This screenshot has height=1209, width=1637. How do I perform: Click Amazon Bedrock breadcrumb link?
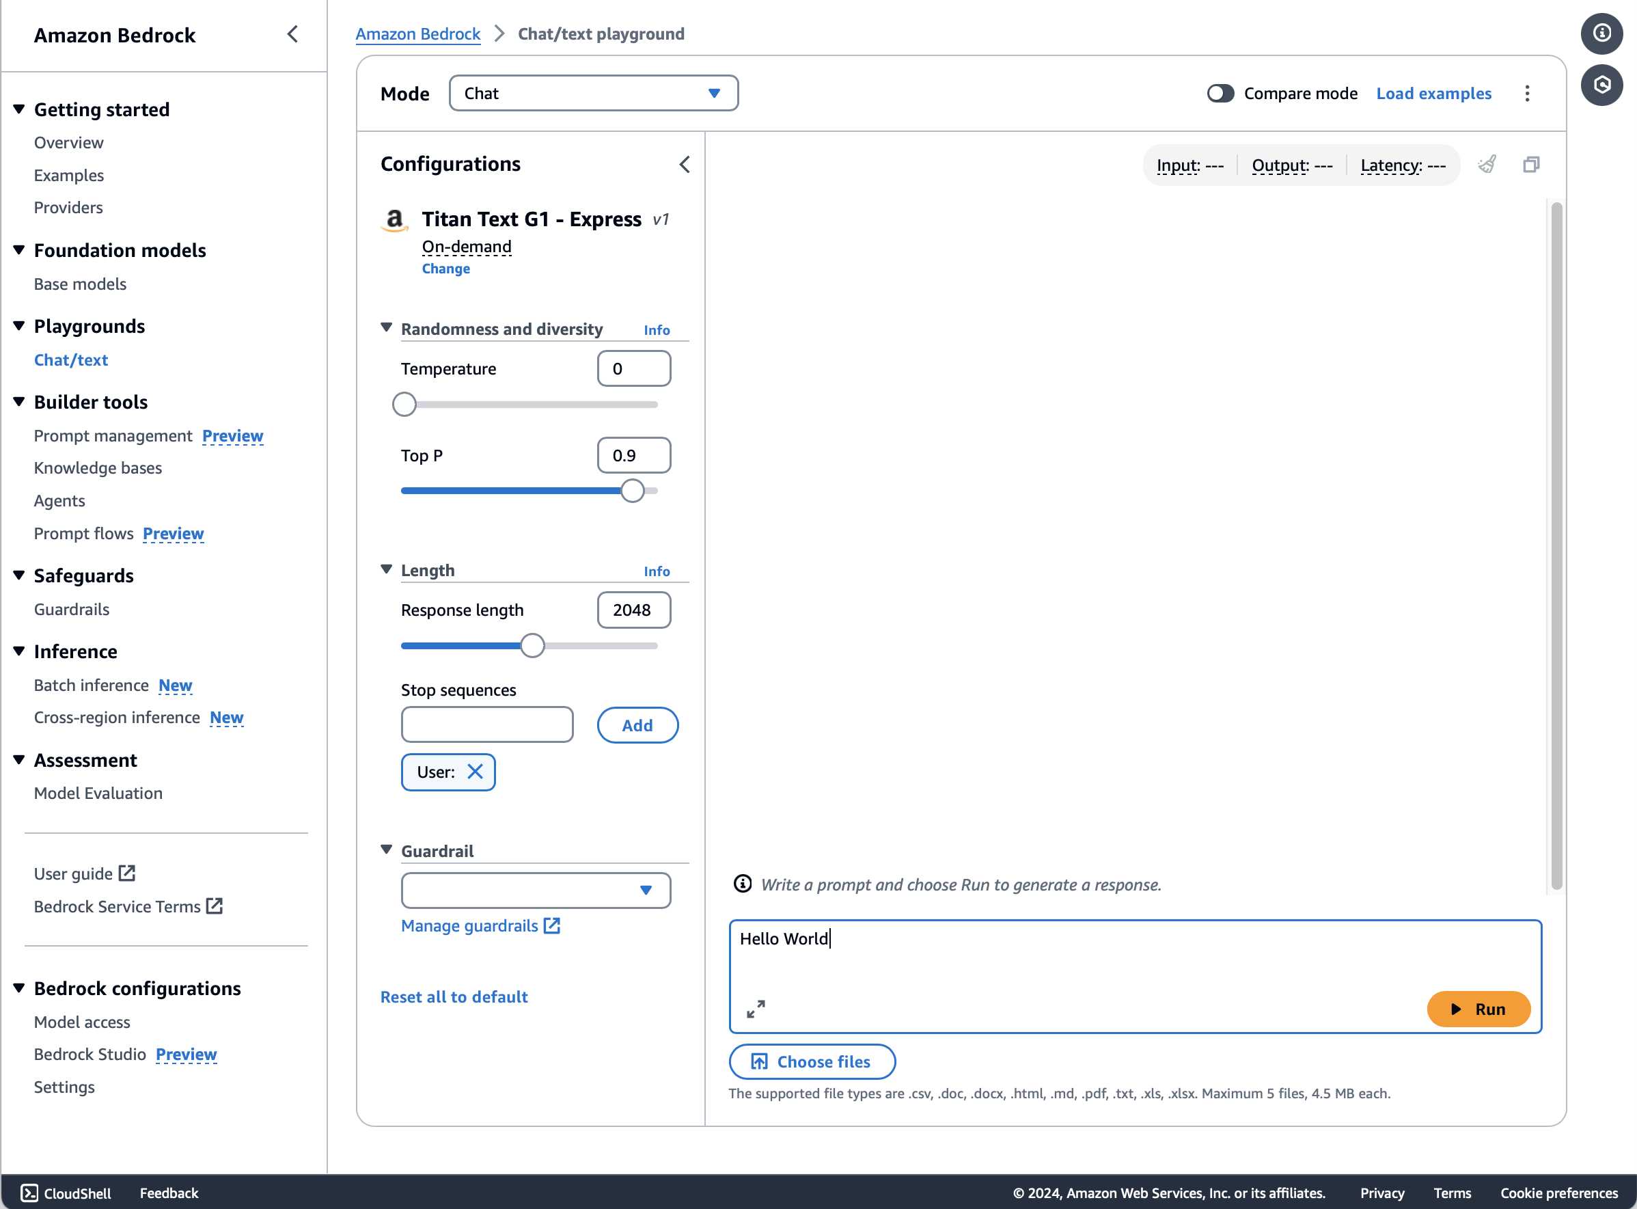tap(417, 33)
